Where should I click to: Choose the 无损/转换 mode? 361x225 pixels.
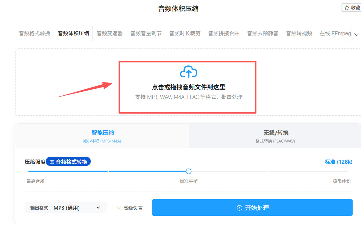[275, 136]
